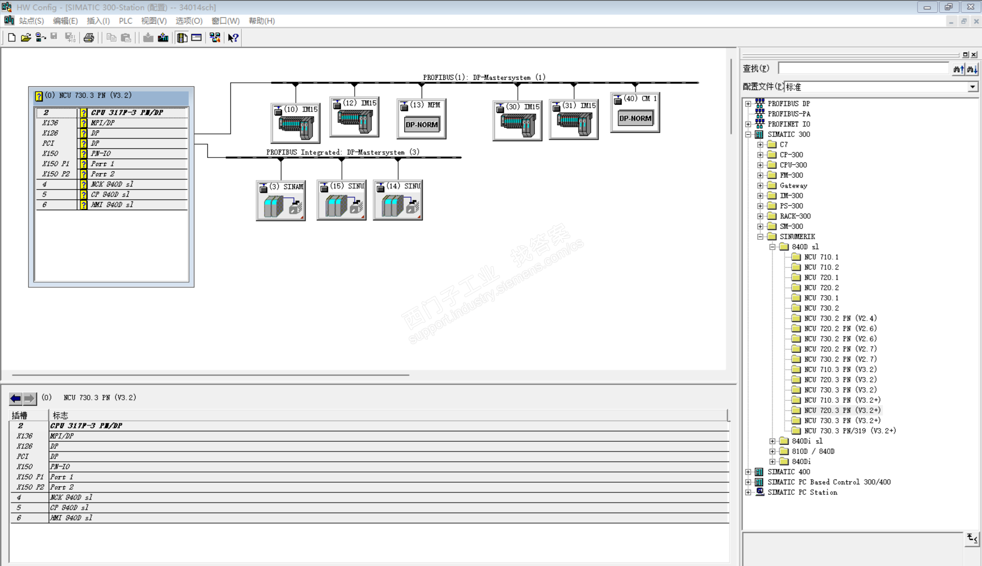Collapse the SINUMERIK folder in catalog
The width and height of the screenshot is (982, 566).
click(x=760, y=236)
